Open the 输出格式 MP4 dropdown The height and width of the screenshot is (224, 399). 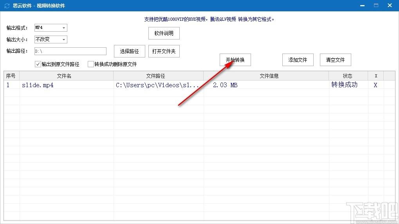51,28
